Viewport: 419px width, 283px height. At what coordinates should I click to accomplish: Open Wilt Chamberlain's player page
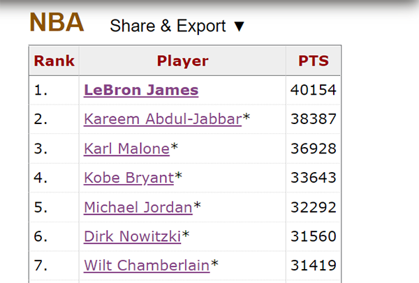pyautogui.click(x=147, y=266)
